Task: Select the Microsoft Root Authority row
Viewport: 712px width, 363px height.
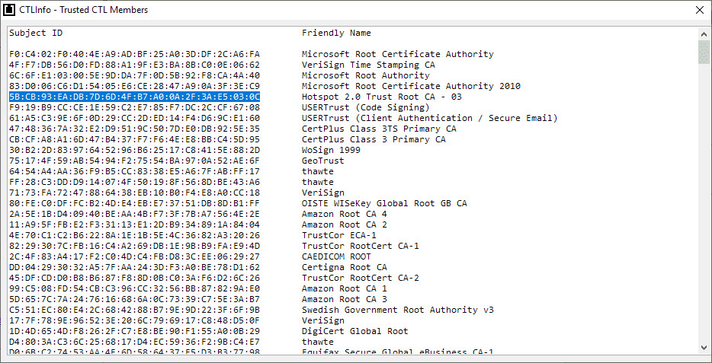Action: point(366,75)
